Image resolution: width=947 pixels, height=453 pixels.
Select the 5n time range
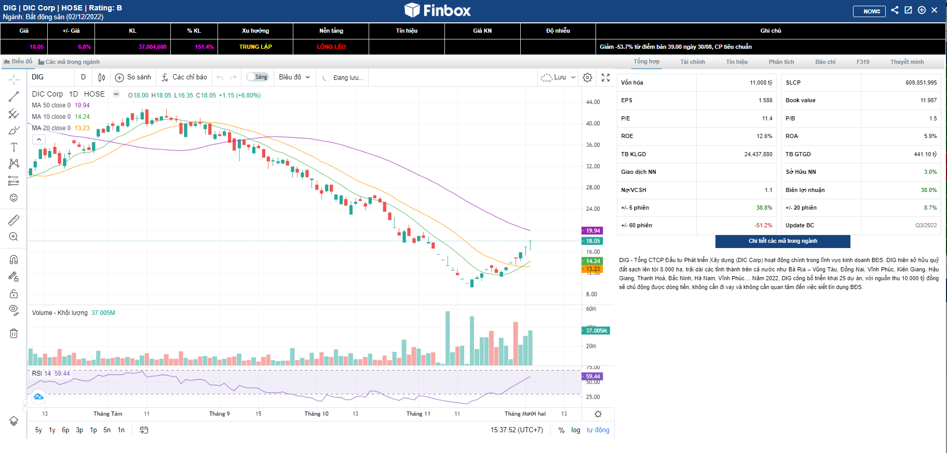click(107, 430)
